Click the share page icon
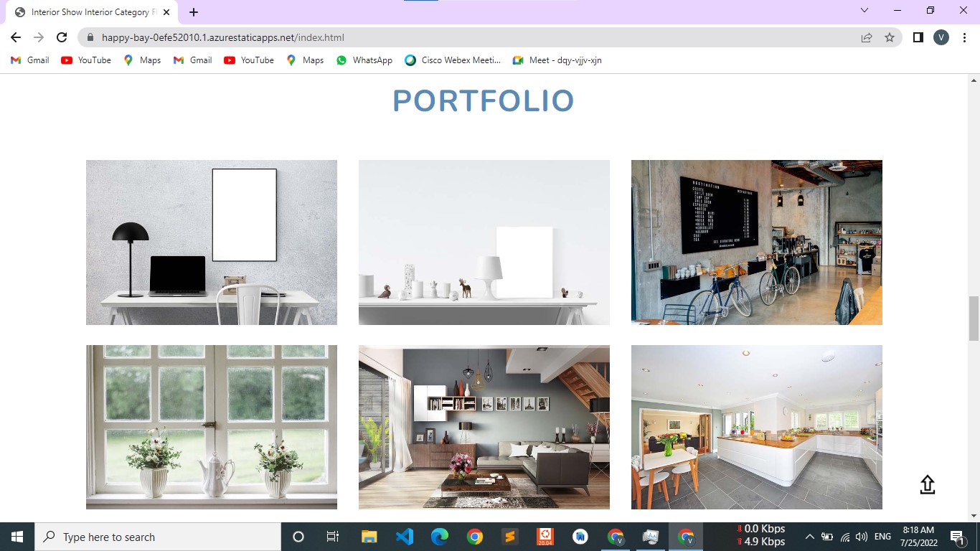Image resolution: width=980 pixels, height=551 pixels. point(867,37)
